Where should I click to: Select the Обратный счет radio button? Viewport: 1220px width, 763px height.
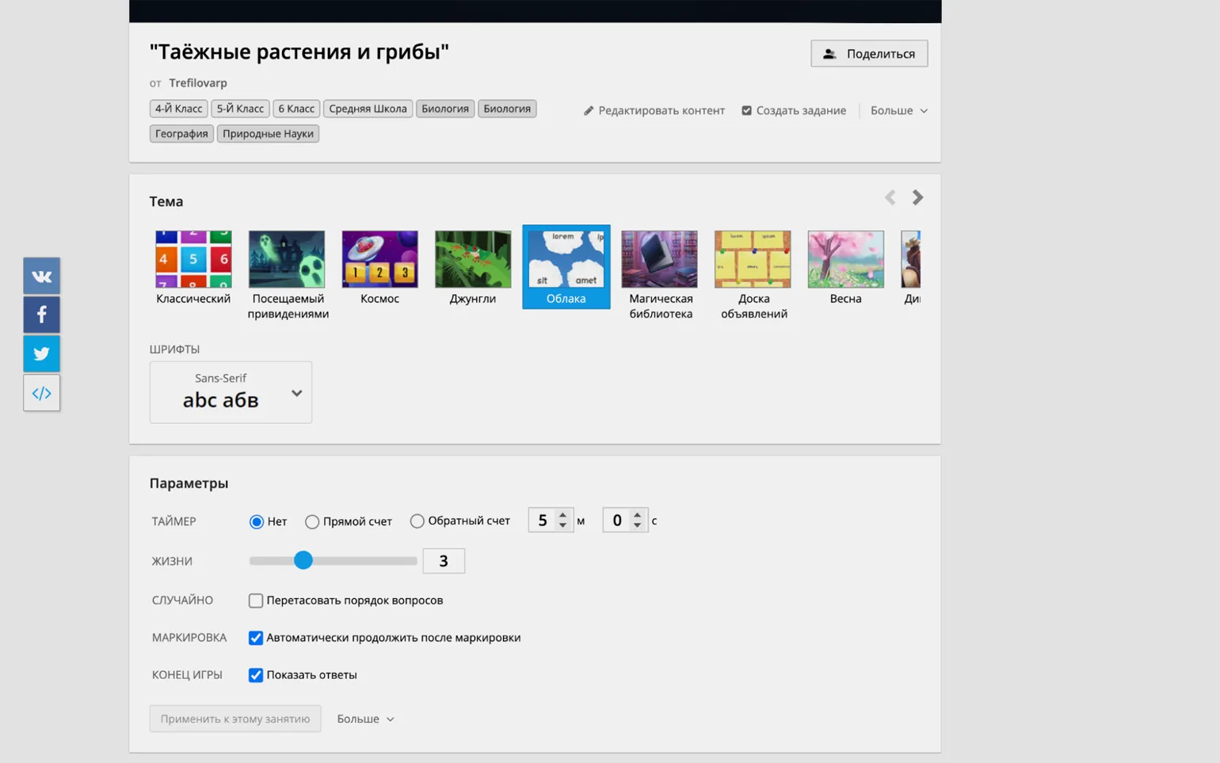click(x=417, y=521)
